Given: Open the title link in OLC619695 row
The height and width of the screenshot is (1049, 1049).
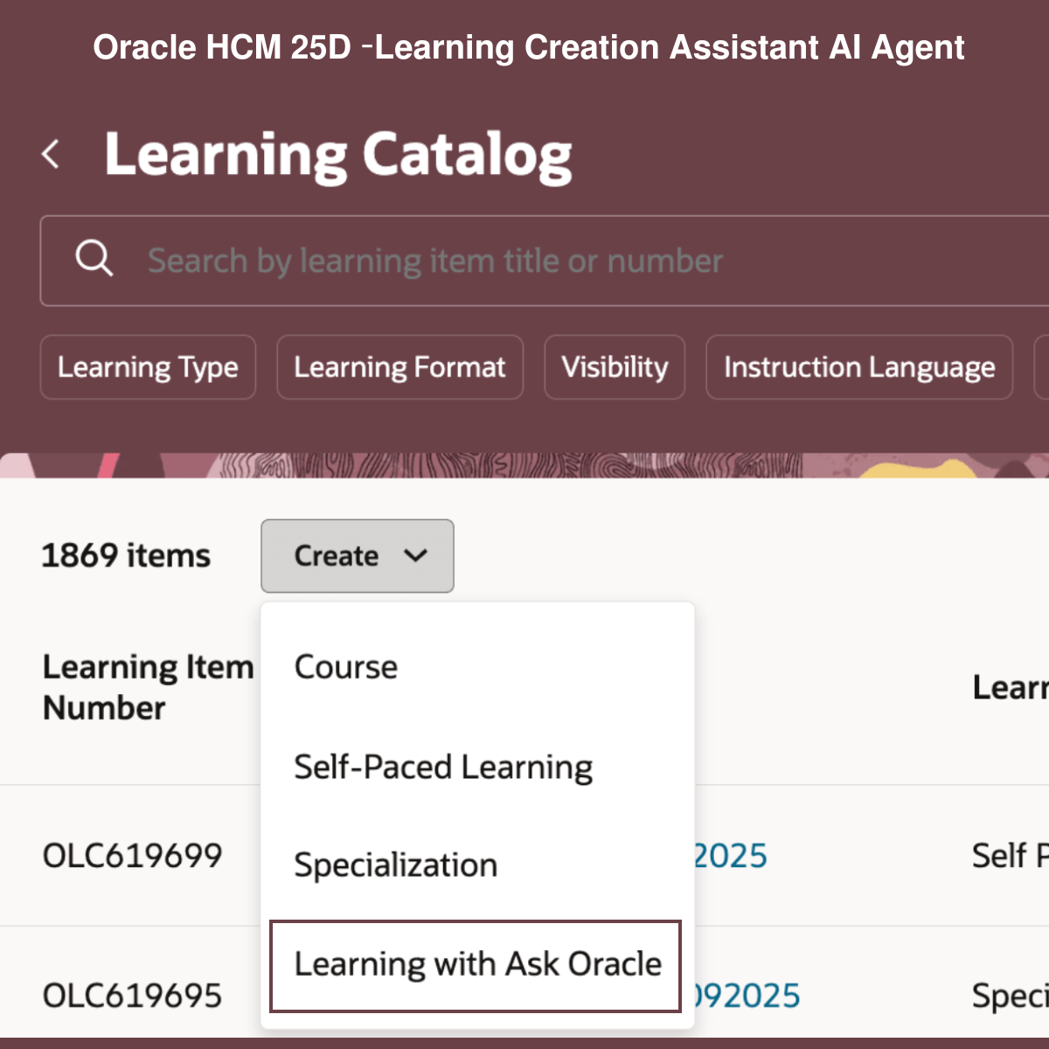Looking at the screenshot, I should pyautogui.click(x=747, y=996).
